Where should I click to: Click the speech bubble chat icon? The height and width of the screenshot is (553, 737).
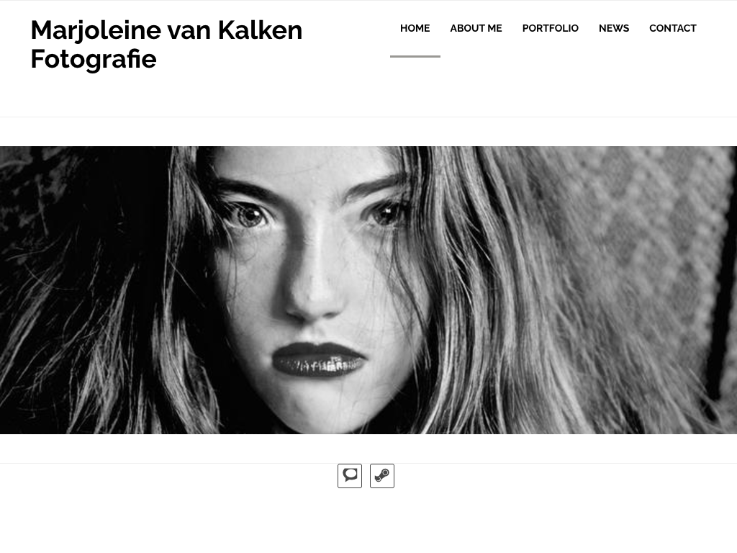[350, 476]
